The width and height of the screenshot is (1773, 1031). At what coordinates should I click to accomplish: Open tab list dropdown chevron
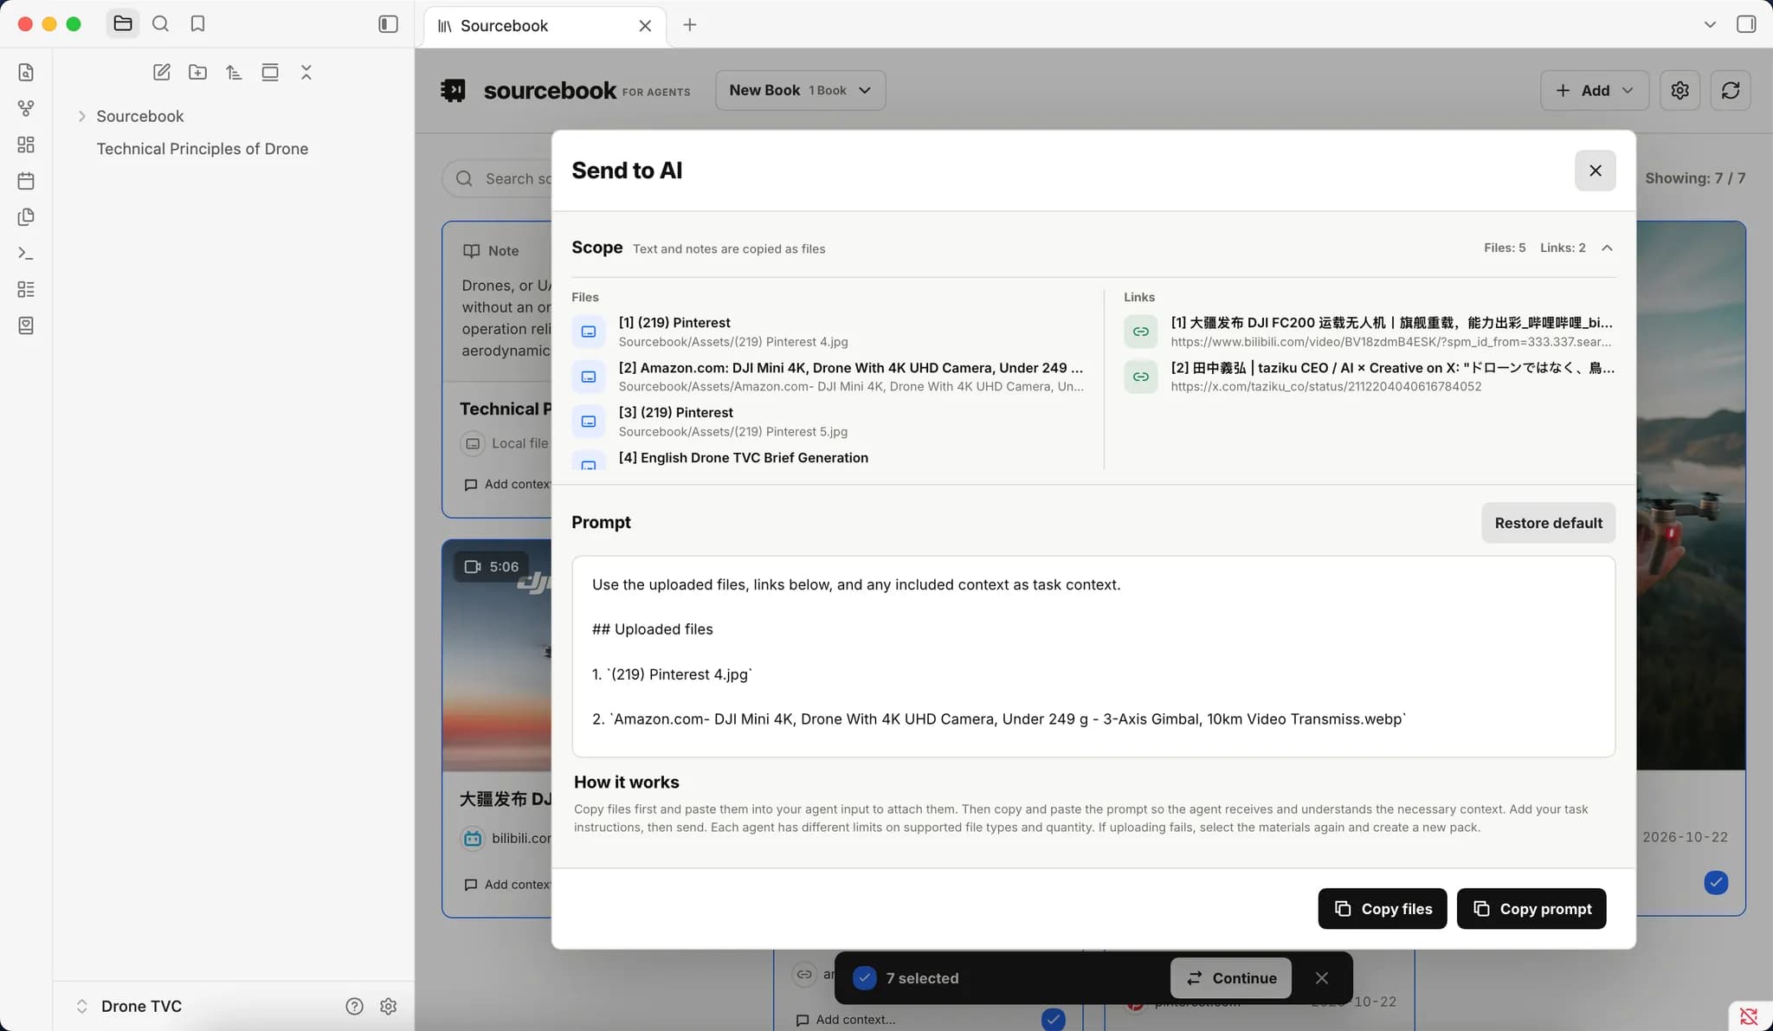(x=1710, y=24)
